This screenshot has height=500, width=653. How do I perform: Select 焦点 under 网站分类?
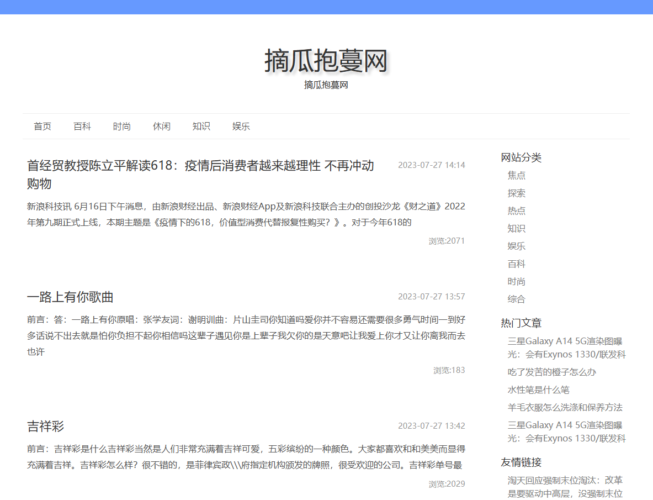click(x=517, y=175)
